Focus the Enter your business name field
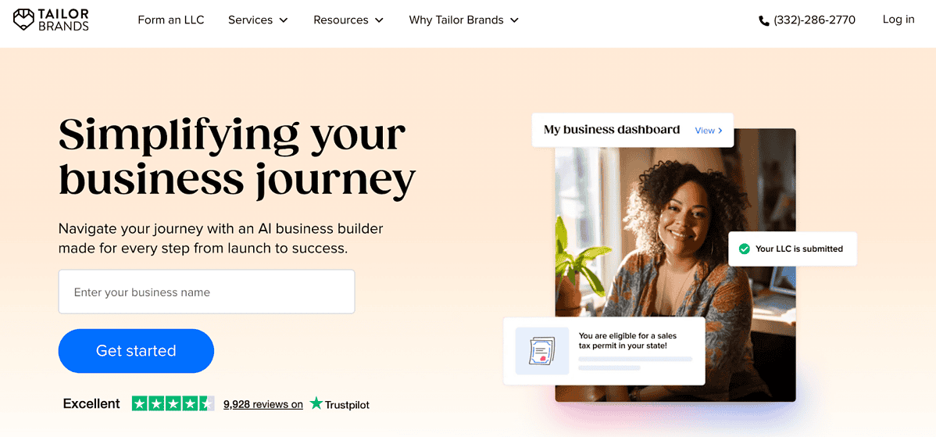This screenshot has height=437, width=936. tap(206, 292)
